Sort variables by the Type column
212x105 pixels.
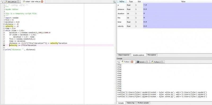tap(131, 2)
